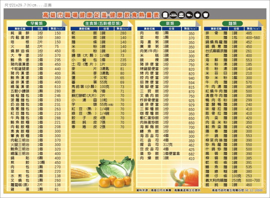Click the 份量 column header under 飯類
Screen dimensions: 270x198
(171, 28)
